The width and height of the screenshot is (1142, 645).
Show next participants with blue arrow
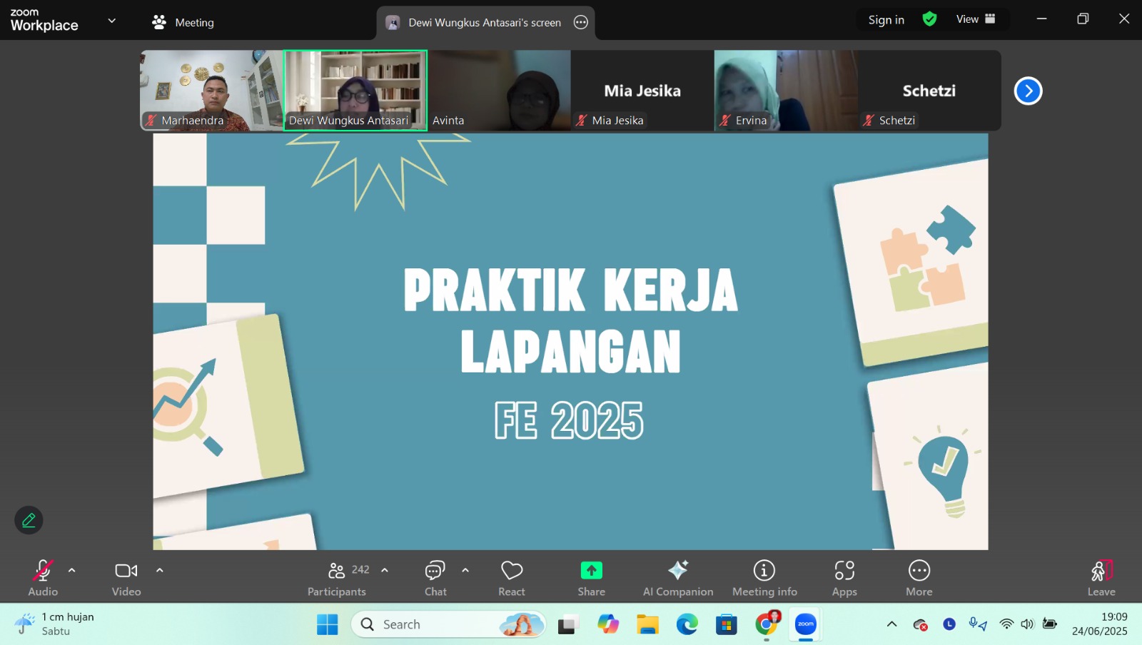coord(1028,91)
